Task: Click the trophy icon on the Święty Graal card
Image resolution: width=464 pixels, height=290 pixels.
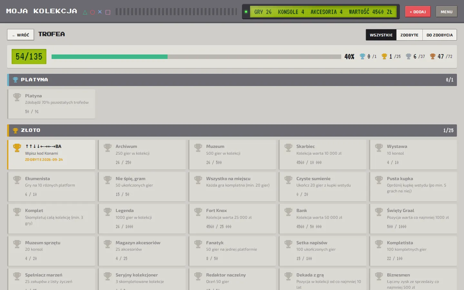Action: (379, 212)
